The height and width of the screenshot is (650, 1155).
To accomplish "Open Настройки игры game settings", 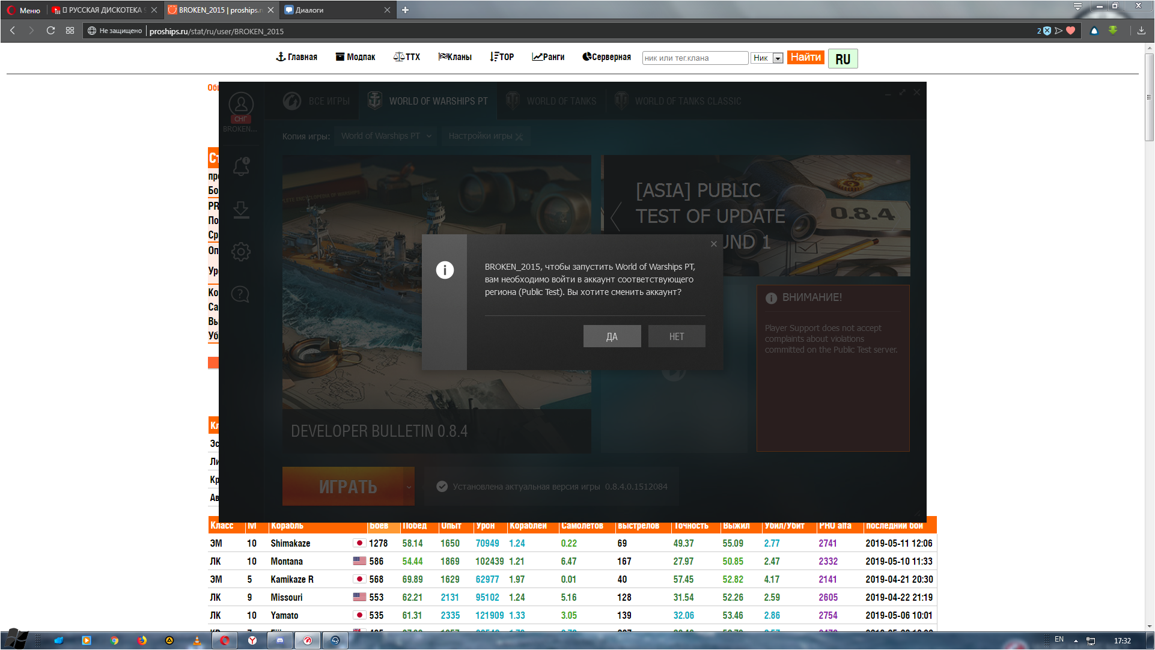I will coord(486,136).
